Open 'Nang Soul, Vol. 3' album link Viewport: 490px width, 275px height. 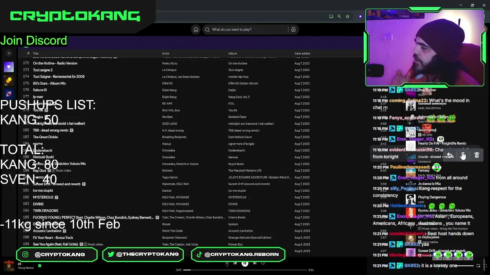(239, 97)
